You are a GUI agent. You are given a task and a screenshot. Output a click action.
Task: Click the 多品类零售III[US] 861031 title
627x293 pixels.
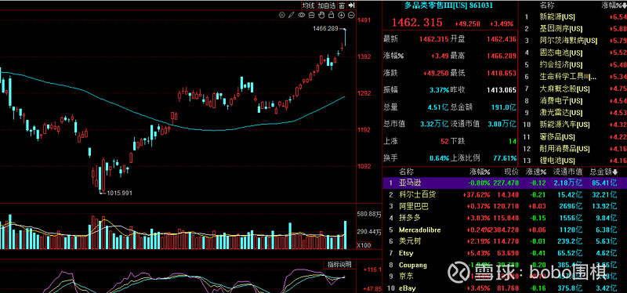tap(448, 5)
